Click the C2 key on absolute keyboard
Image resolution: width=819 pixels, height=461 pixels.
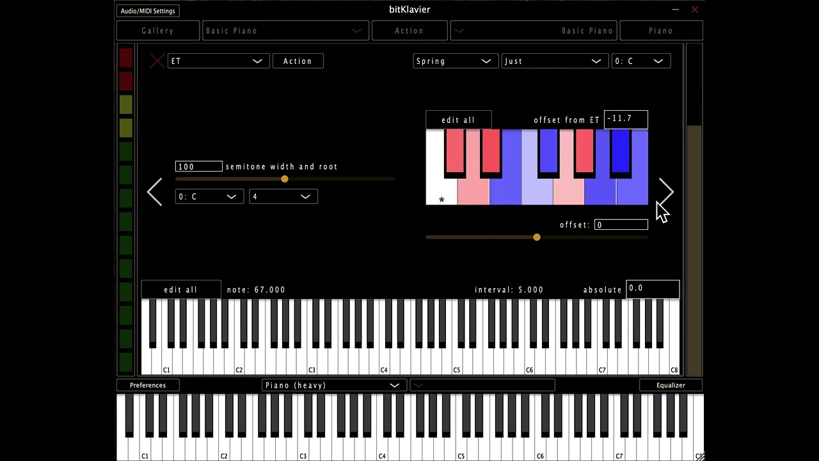click(239, 362)
